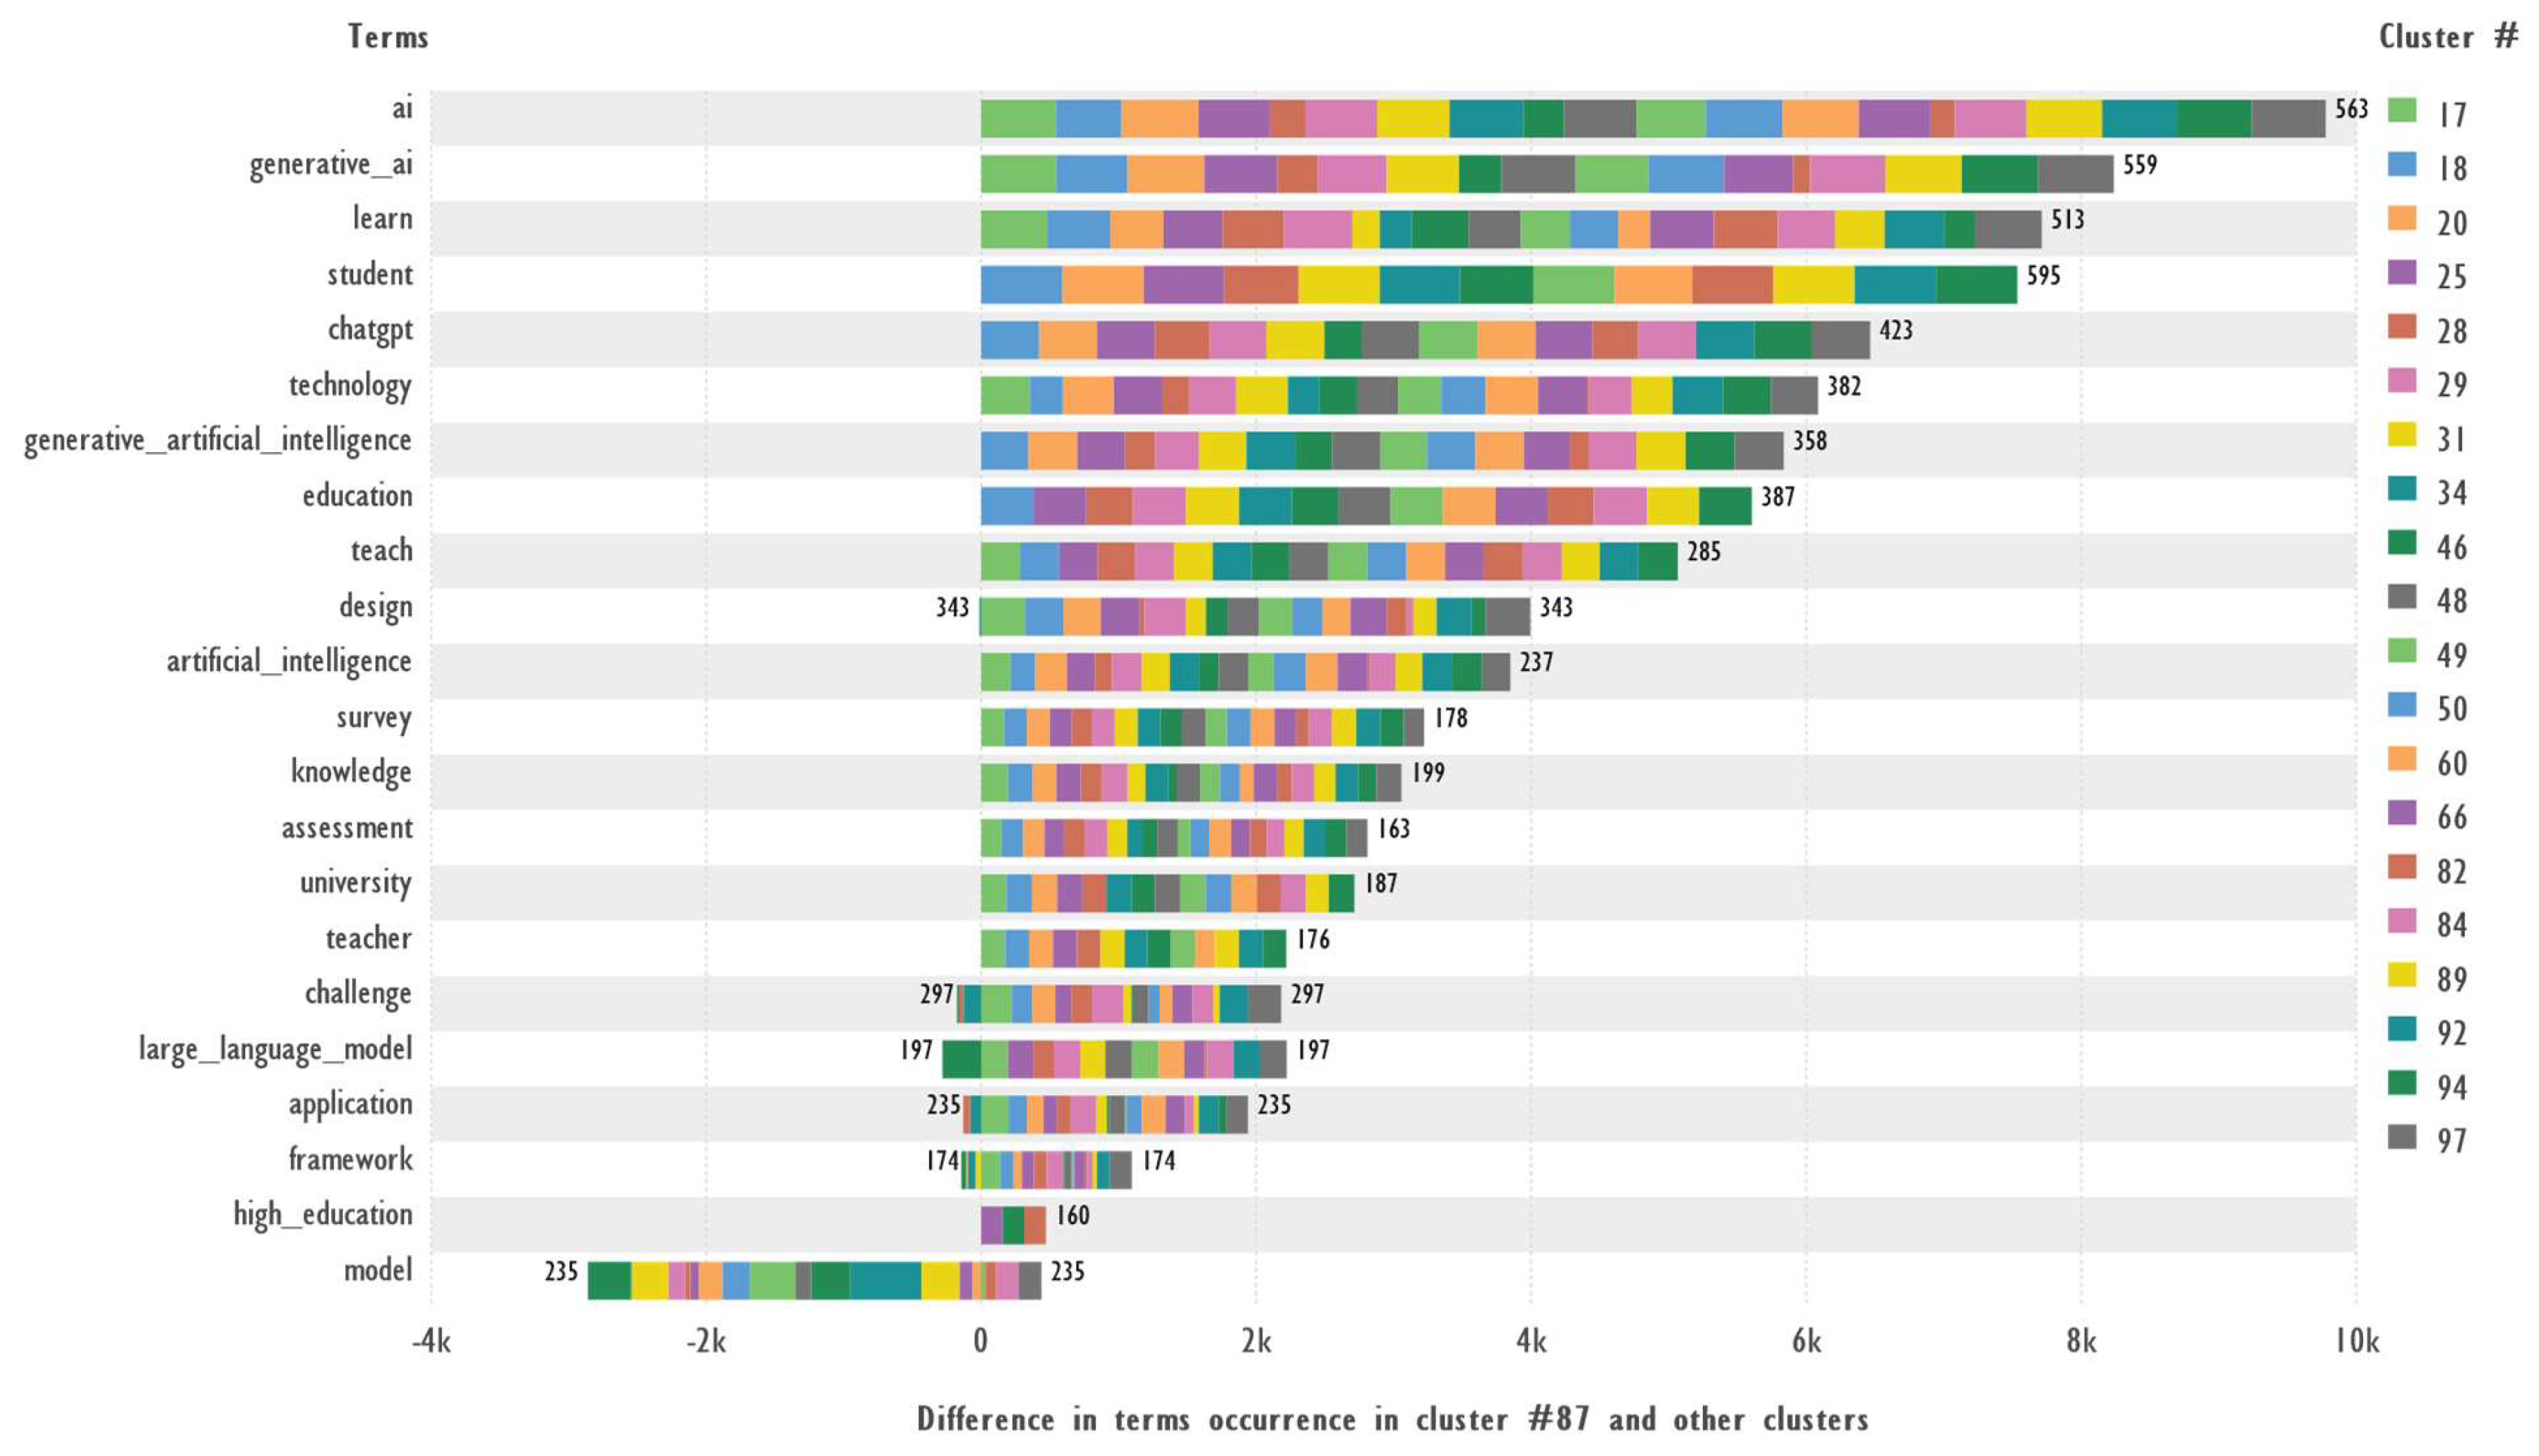Screen dimensions: 2539x1456
Task: Pick the cluster 60 orange legend swatch
Action: (2401, 759)
